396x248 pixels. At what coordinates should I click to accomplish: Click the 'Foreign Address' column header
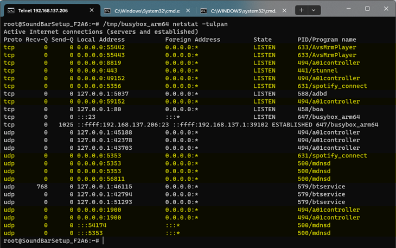[193, 40]
